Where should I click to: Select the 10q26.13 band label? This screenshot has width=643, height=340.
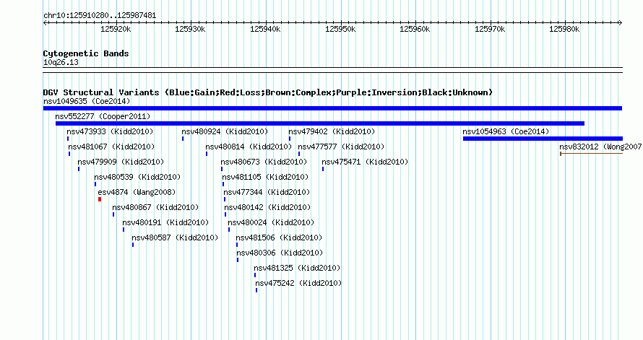point(61,62)
